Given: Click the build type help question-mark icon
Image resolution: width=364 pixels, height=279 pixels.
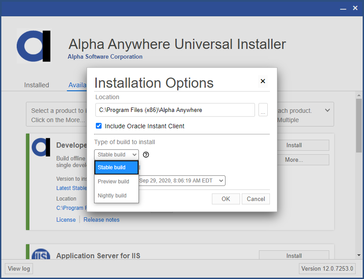Looking at the screenshot, I should click(x=146, y=155).
